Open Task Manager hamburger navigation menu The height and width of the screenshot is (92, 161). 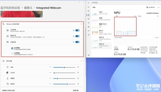click(x=89, y=7)
